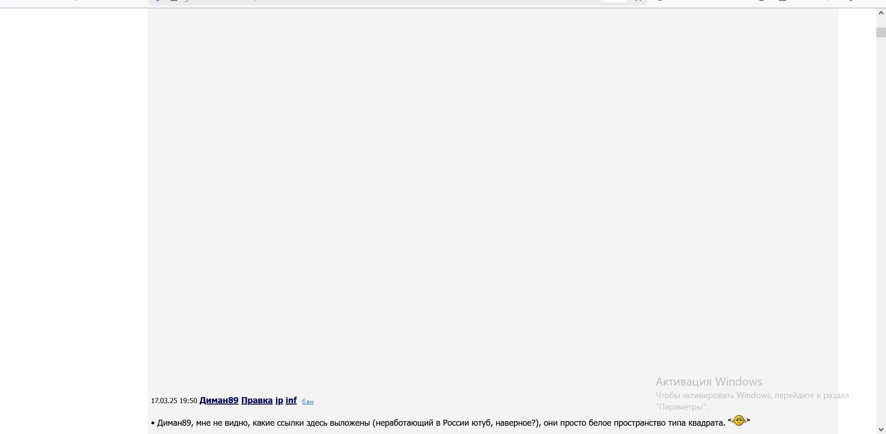
Task: Click the empty scrollbar track below the thumb
Action: (x=881, y=230)
